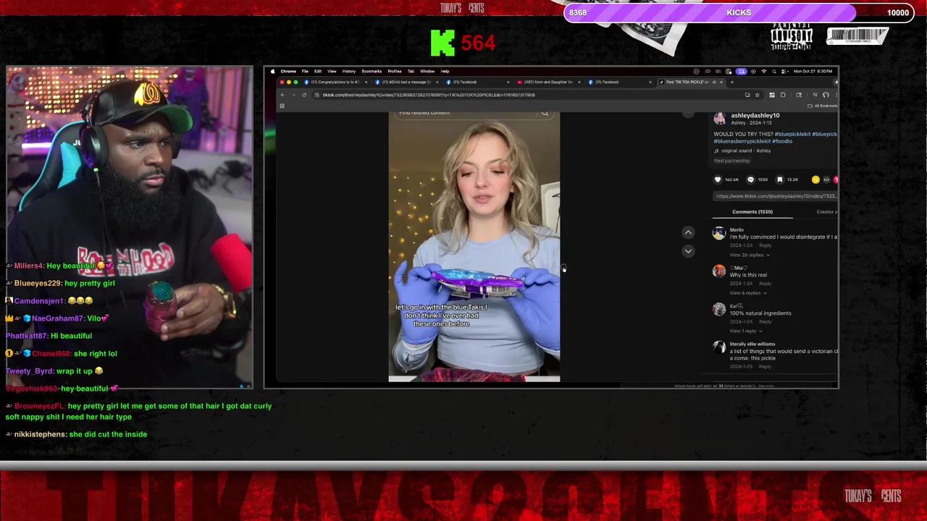Open the Bookmarks menu
The height and width of the screenshot is (521, 927).
pyautogui.click(x=372, y=71)
